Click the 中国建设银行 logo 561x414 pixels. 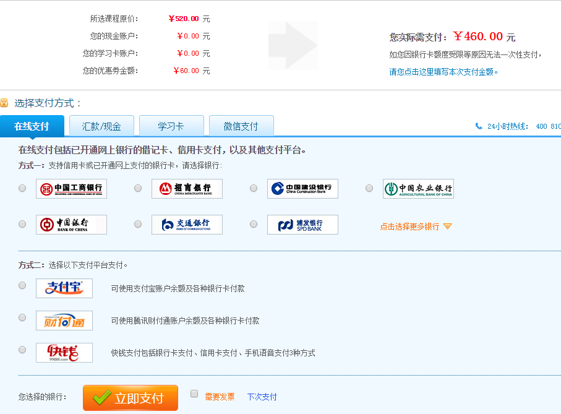(302, 189)
